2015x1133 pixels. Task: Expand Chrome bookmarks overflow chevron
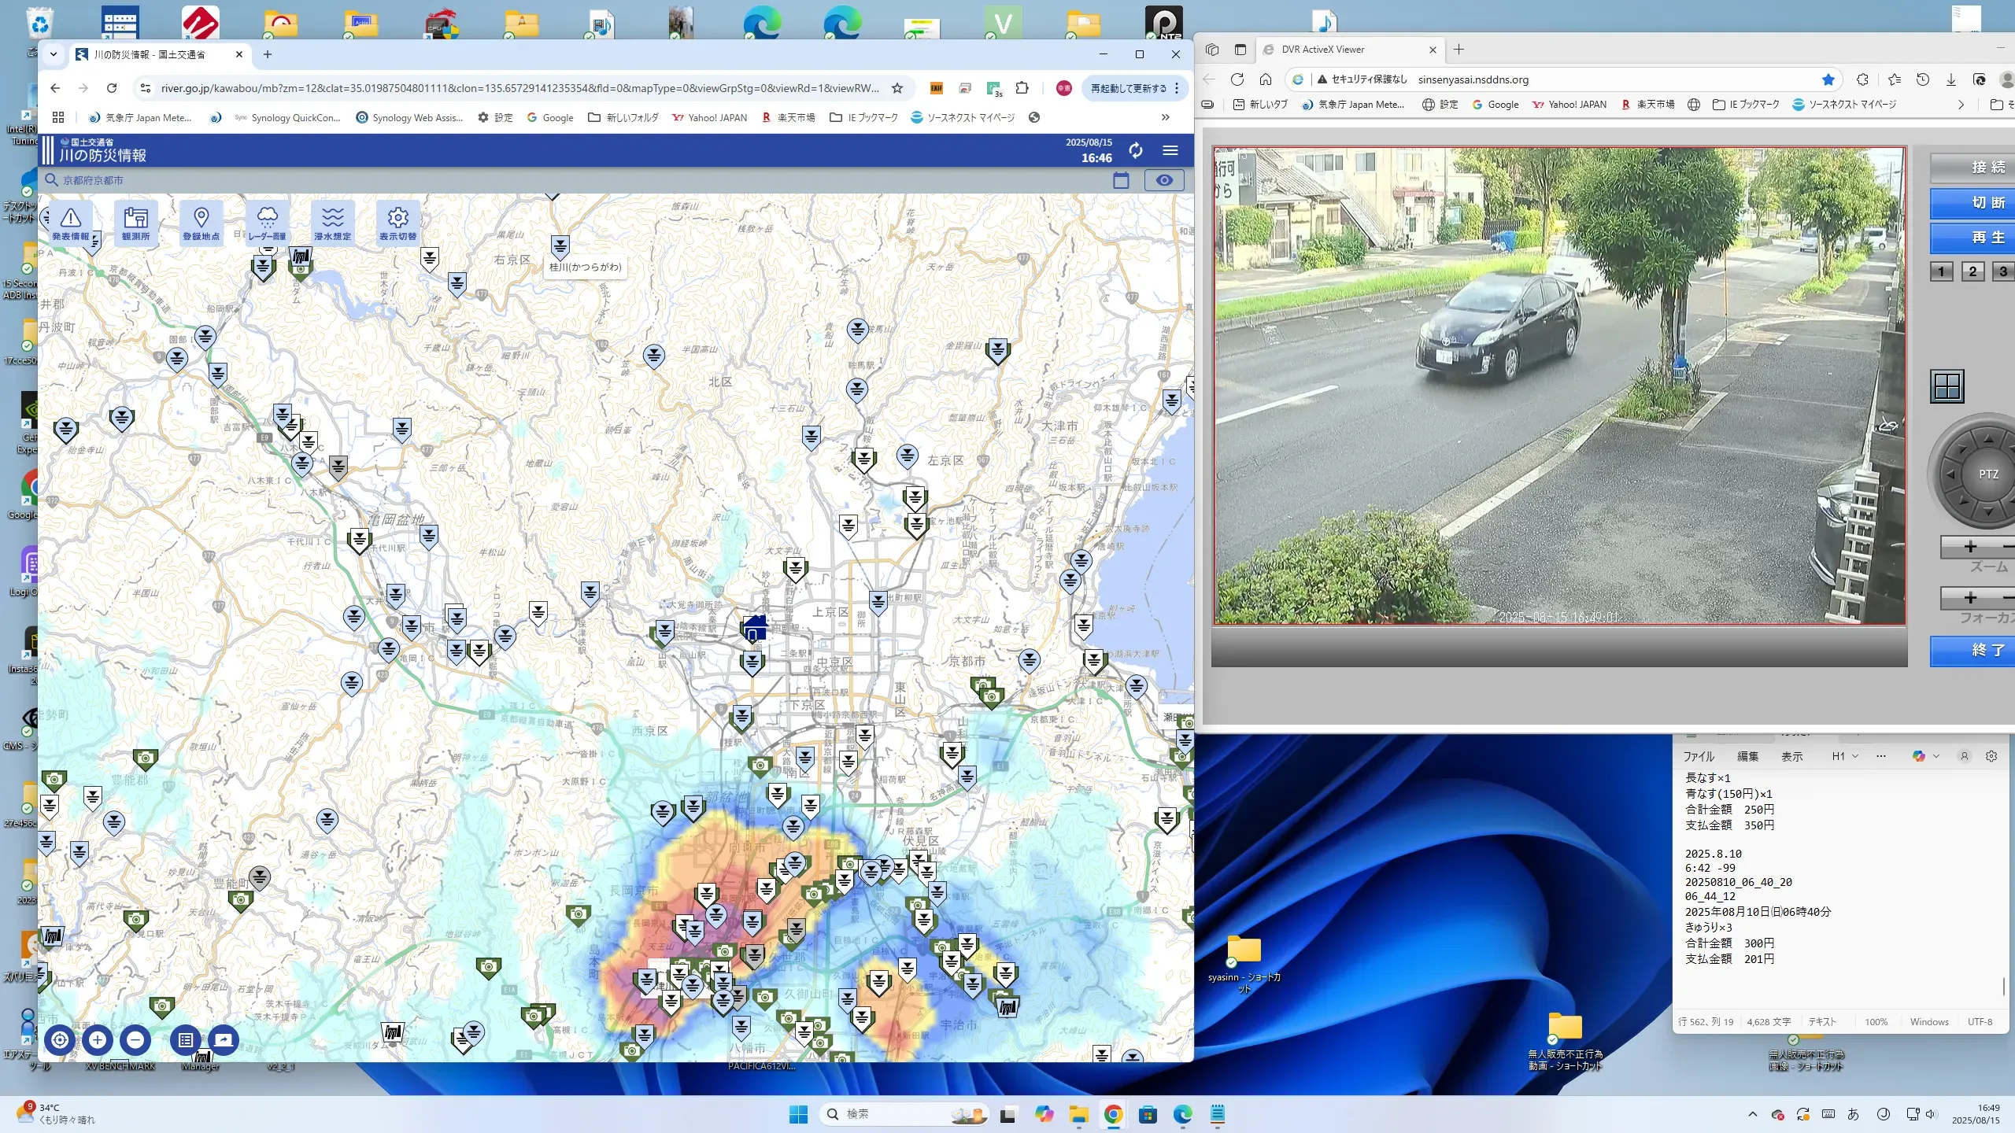click(1165, 117)
